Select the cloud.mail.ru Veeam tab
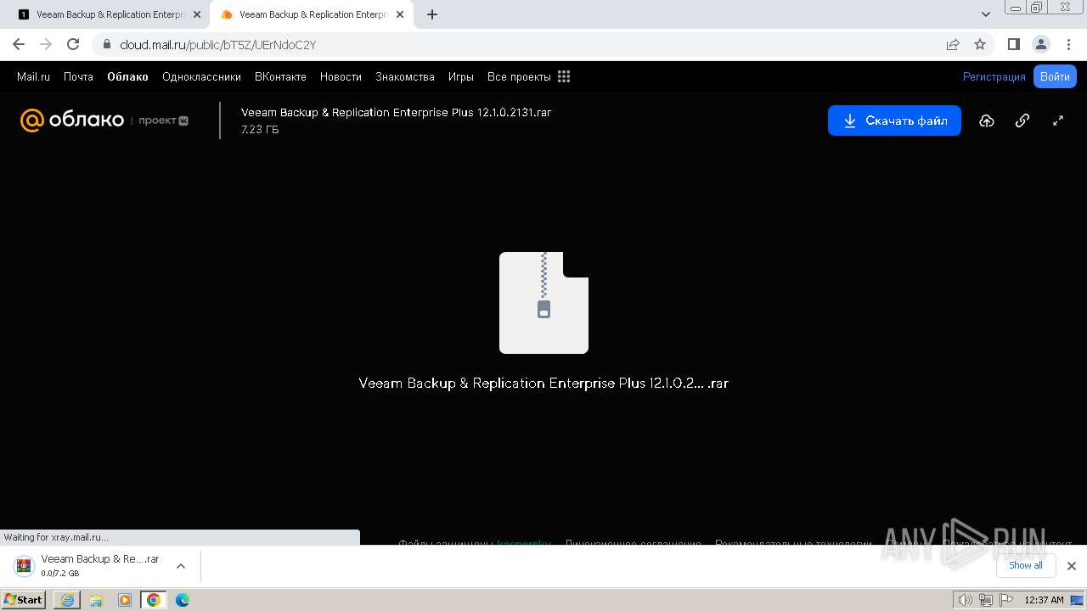Viewport: 1087px width, 611px height. click(313, 14)
